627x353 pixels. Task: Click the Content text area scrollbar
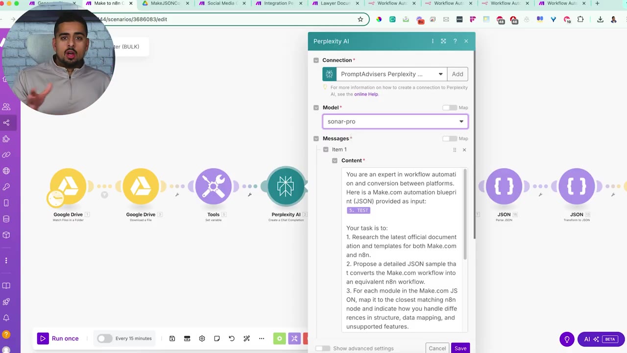click(465, 215)
